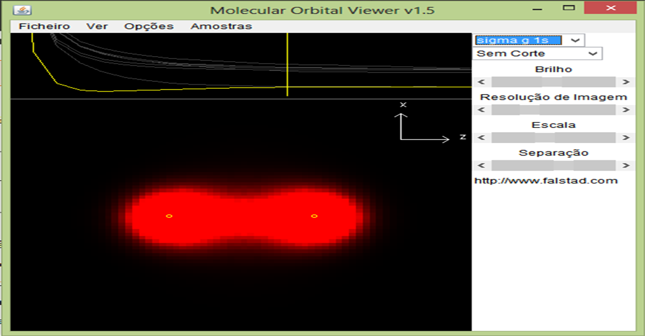Open the Ficheiro menu
Viewport: 645px width, 336px height.
44,26
